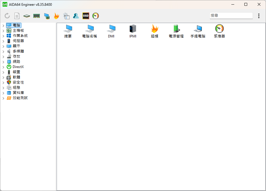Viewport: 266px width, 191px height.
Task: Expand the 軟體 tree node
Action: point(3,77)
